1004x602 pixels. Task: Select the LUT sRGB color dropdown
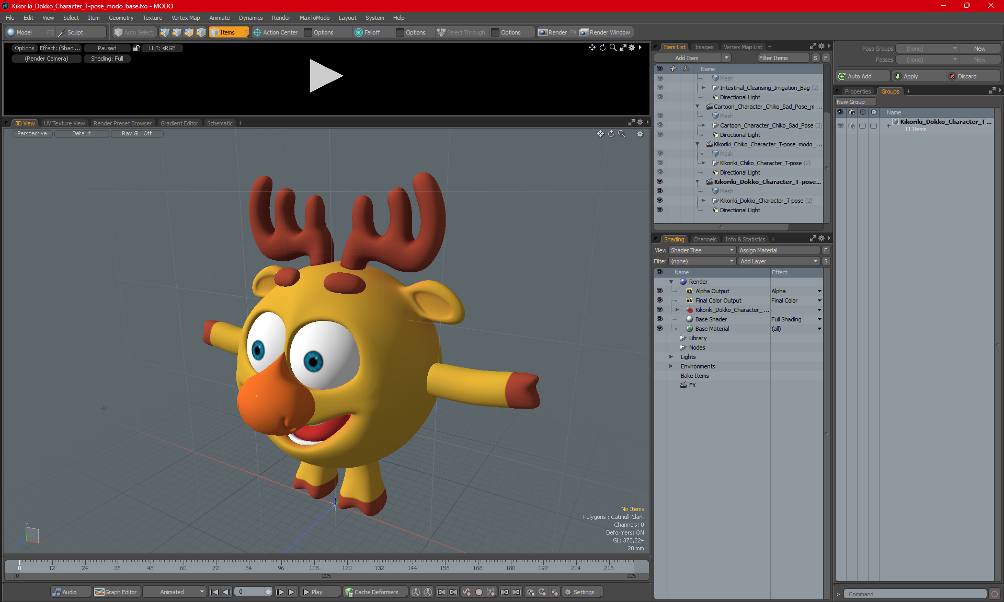tap(162, 48)
